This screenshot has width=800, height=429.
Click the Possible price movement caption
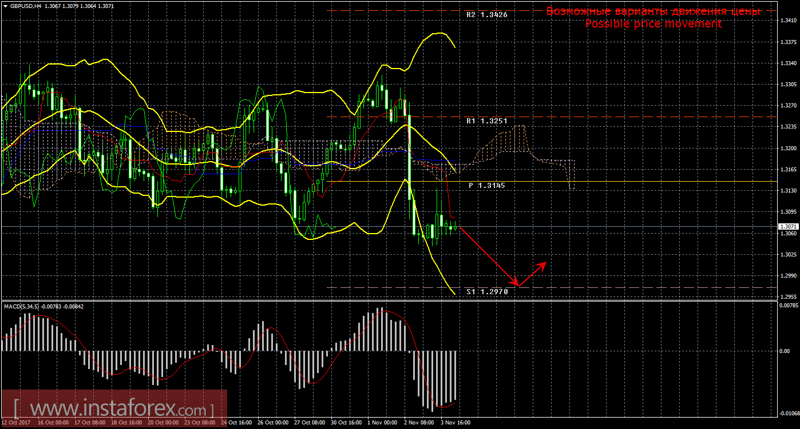click(x=653, y=23)
